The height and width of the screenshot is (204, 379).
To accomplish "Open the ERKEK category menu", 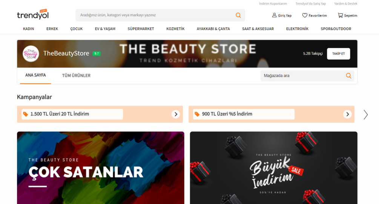I will point(52,29).
